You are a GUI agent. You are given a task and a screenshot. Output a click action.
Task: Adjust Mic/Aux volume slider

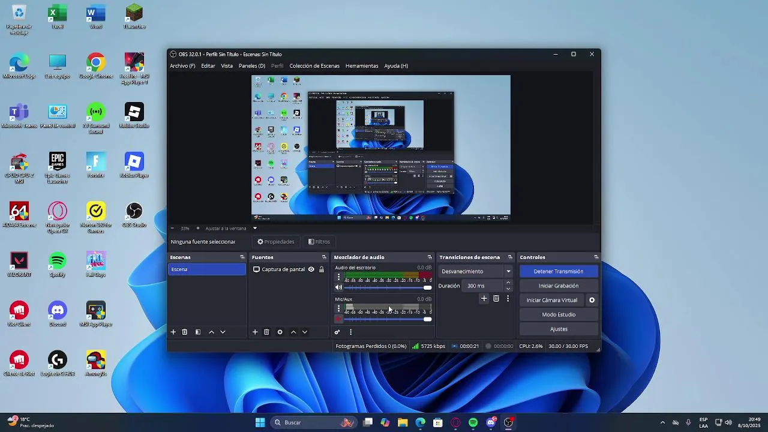tap(388, 319)
